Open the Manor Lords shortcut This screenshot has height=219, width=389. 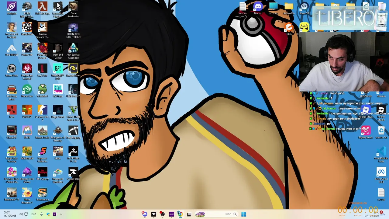tap(42, 132)
